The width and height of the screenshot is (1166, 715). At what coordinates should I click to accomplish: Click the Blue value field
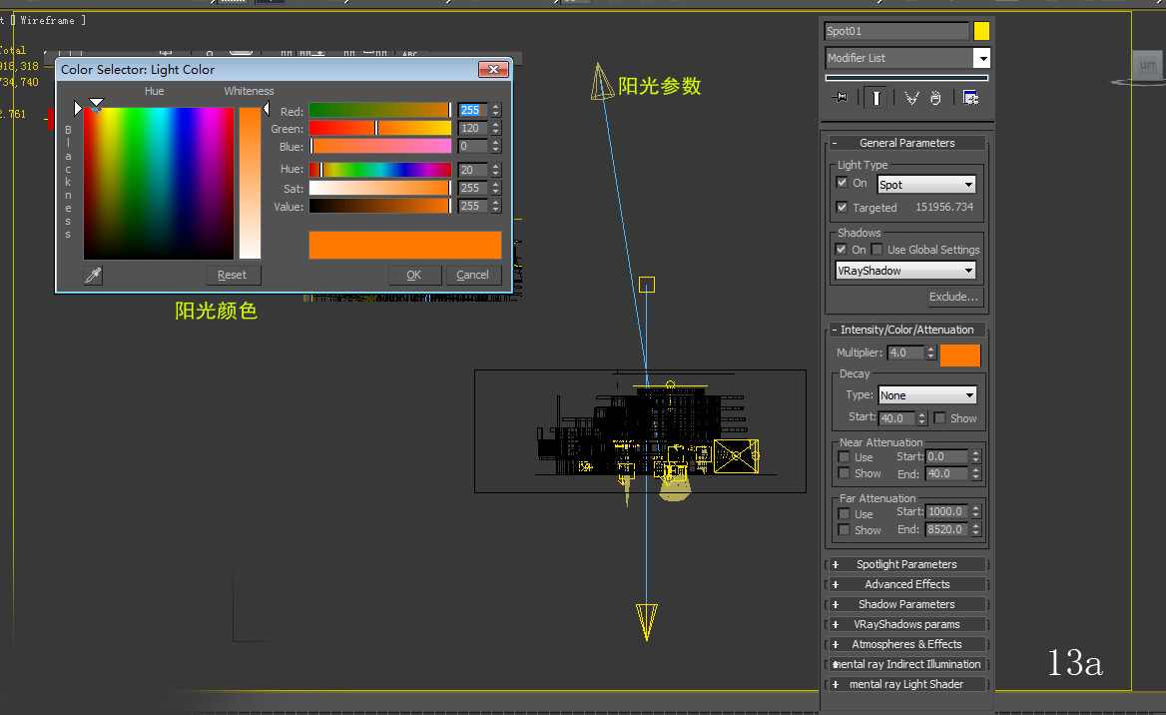coord(473,147)
